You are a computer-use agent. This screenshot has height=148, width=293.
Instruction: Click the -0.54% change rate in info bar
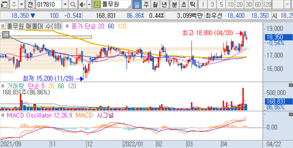73,16
